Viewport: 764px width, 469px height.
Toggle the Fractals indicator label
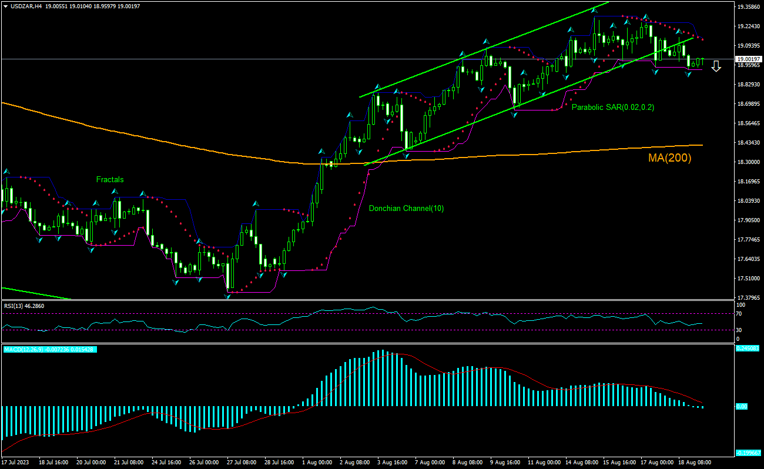[x=110, y=180]
